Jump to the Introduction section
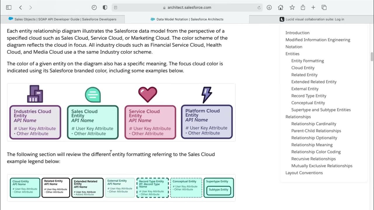Screen dimensions: 374x210 297,33
